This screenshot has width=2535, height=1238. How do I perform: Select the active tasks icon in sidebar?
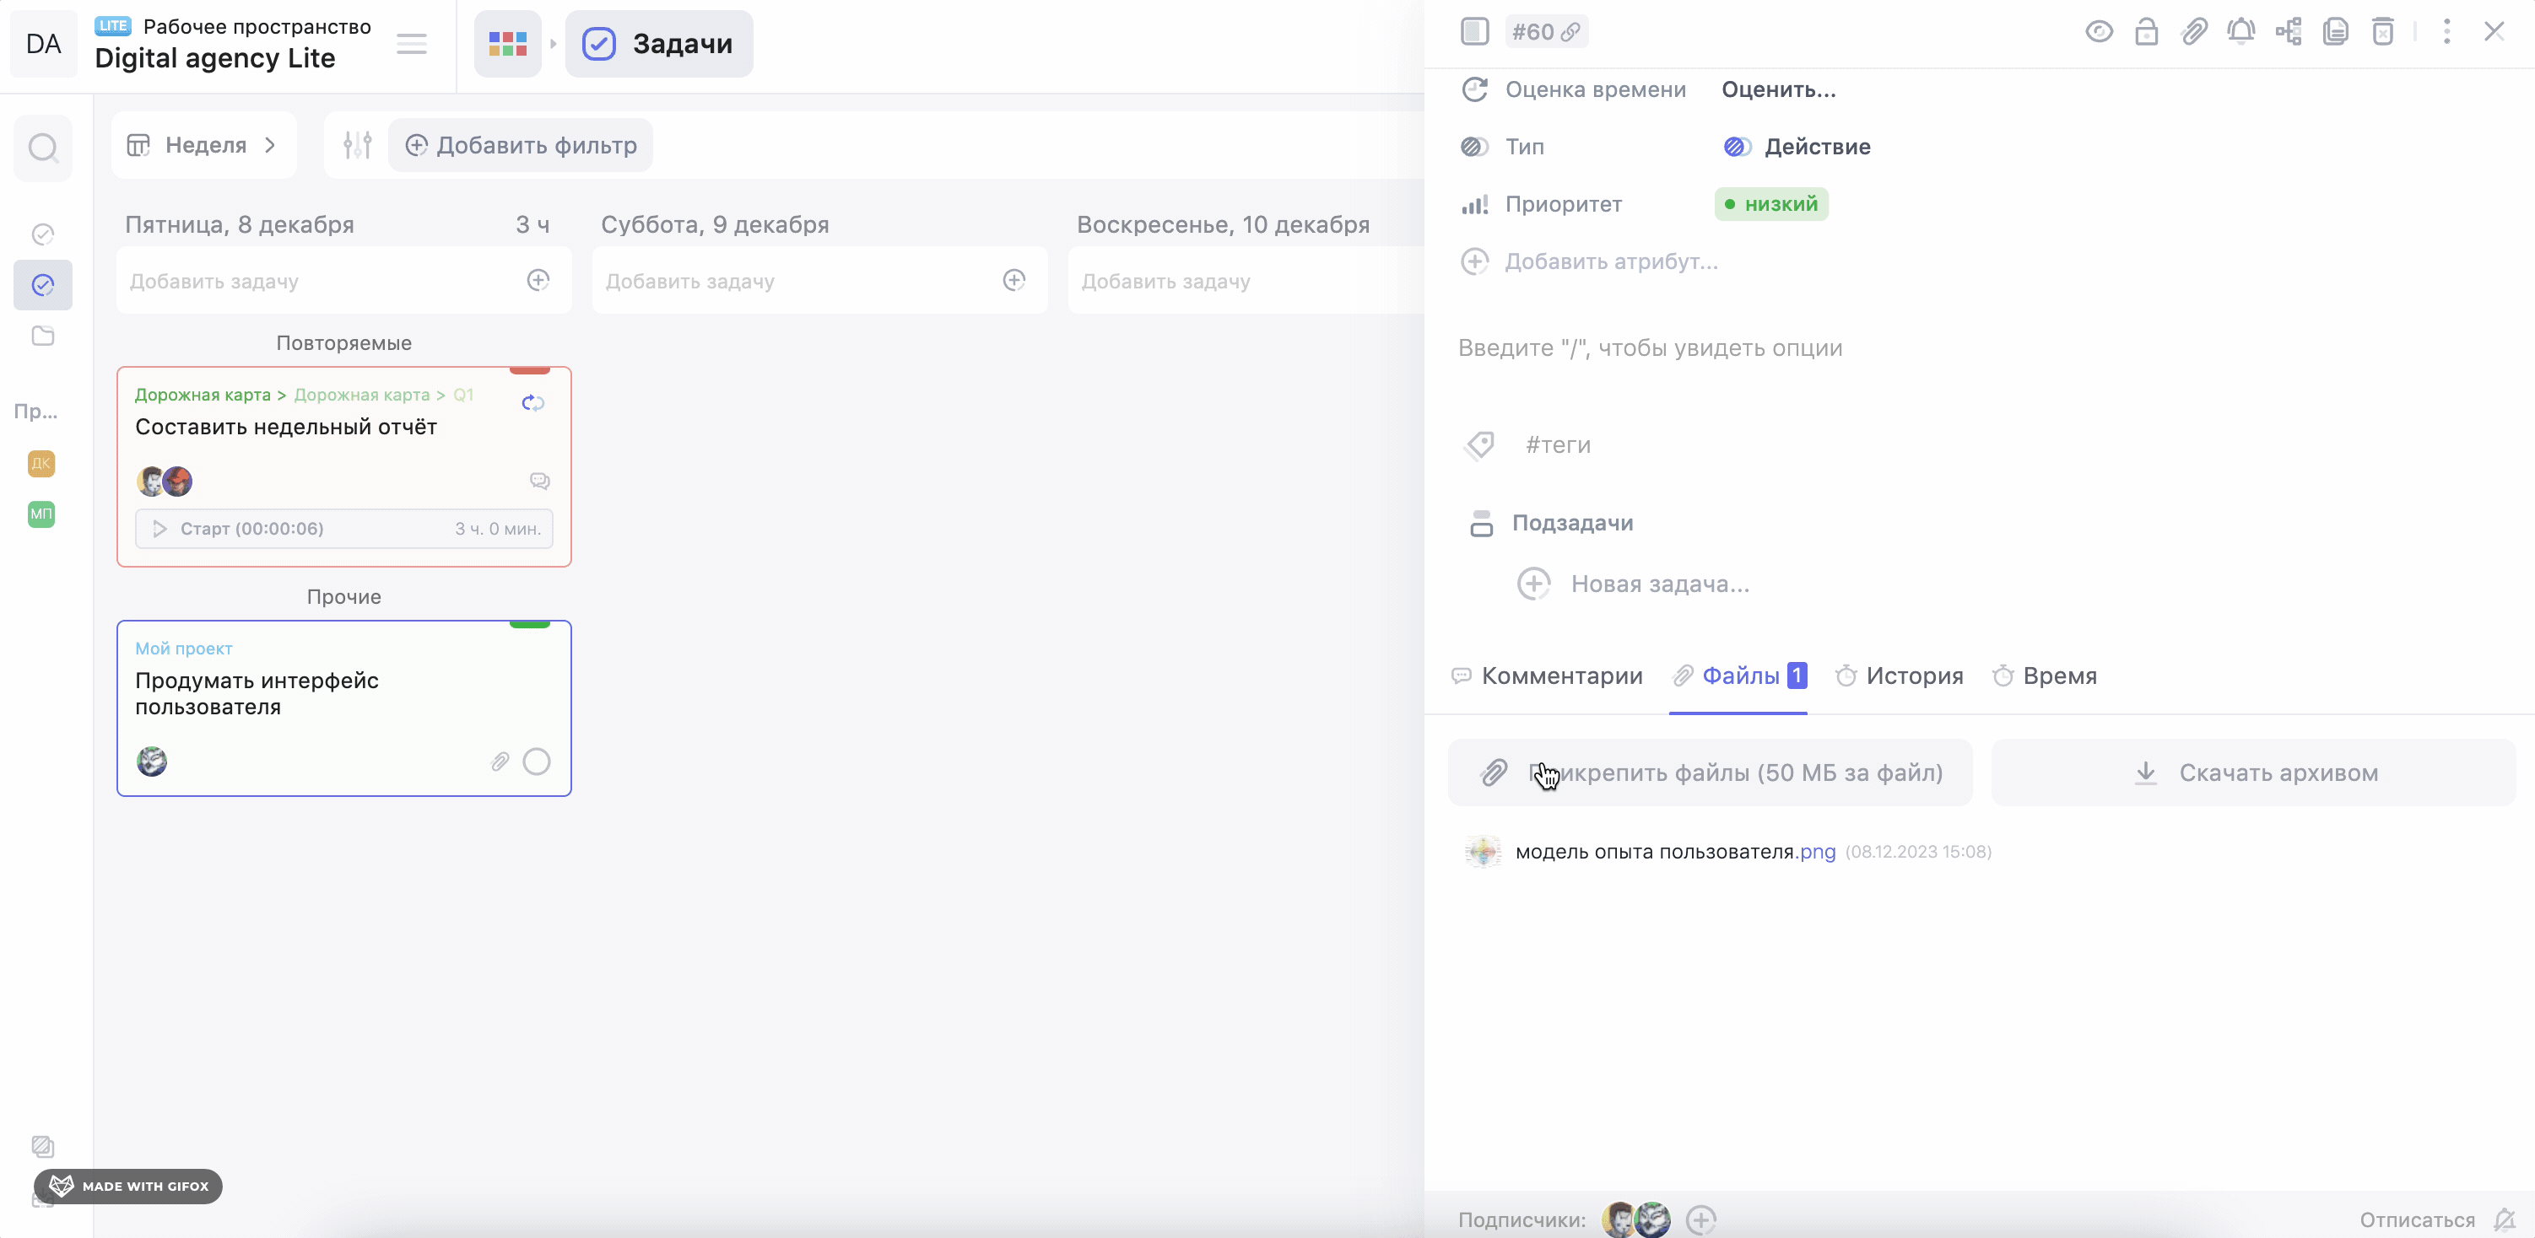pyautogui.click(x=42, y=285)
